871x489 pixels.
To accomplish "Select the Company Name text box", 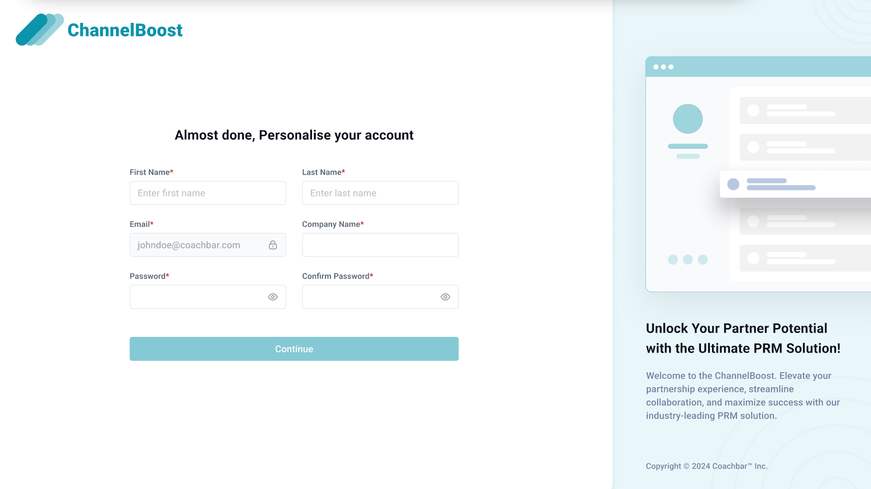I will pyautogui.click(x=380, y=245).
